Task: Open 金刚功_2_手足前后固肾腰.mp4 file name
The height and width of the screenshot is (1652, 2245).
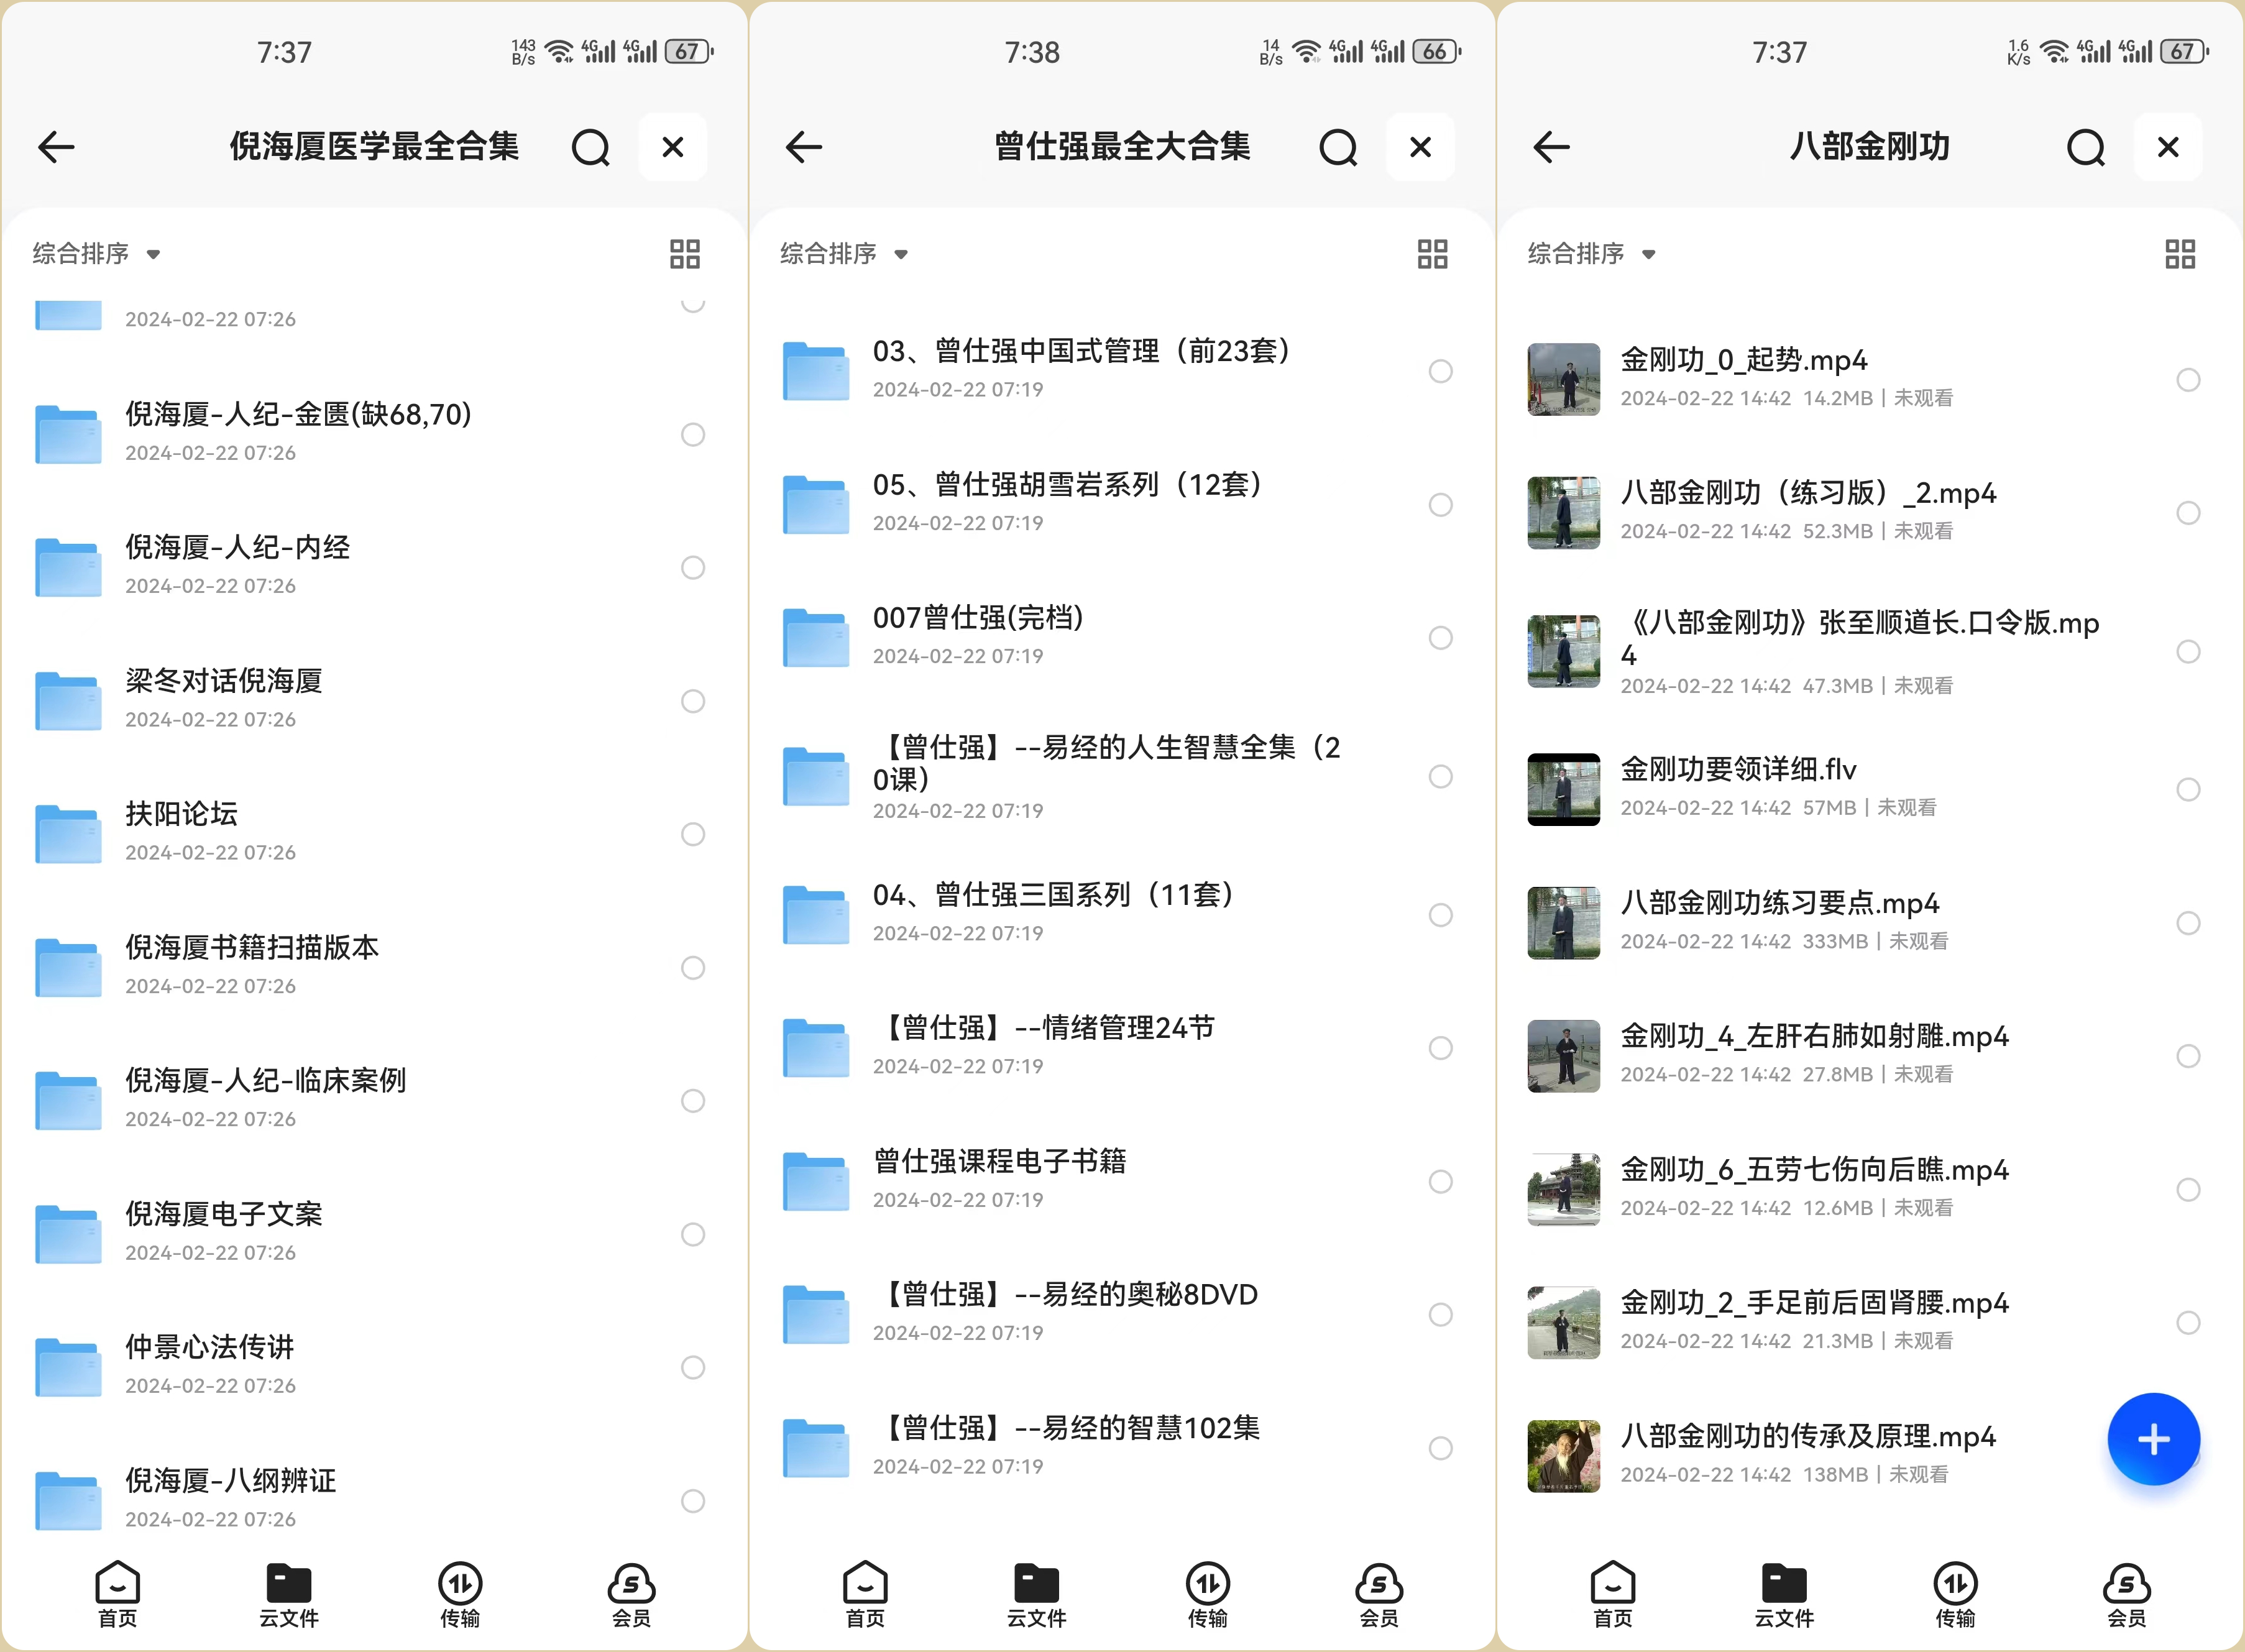Action: pos(1815,1303)
